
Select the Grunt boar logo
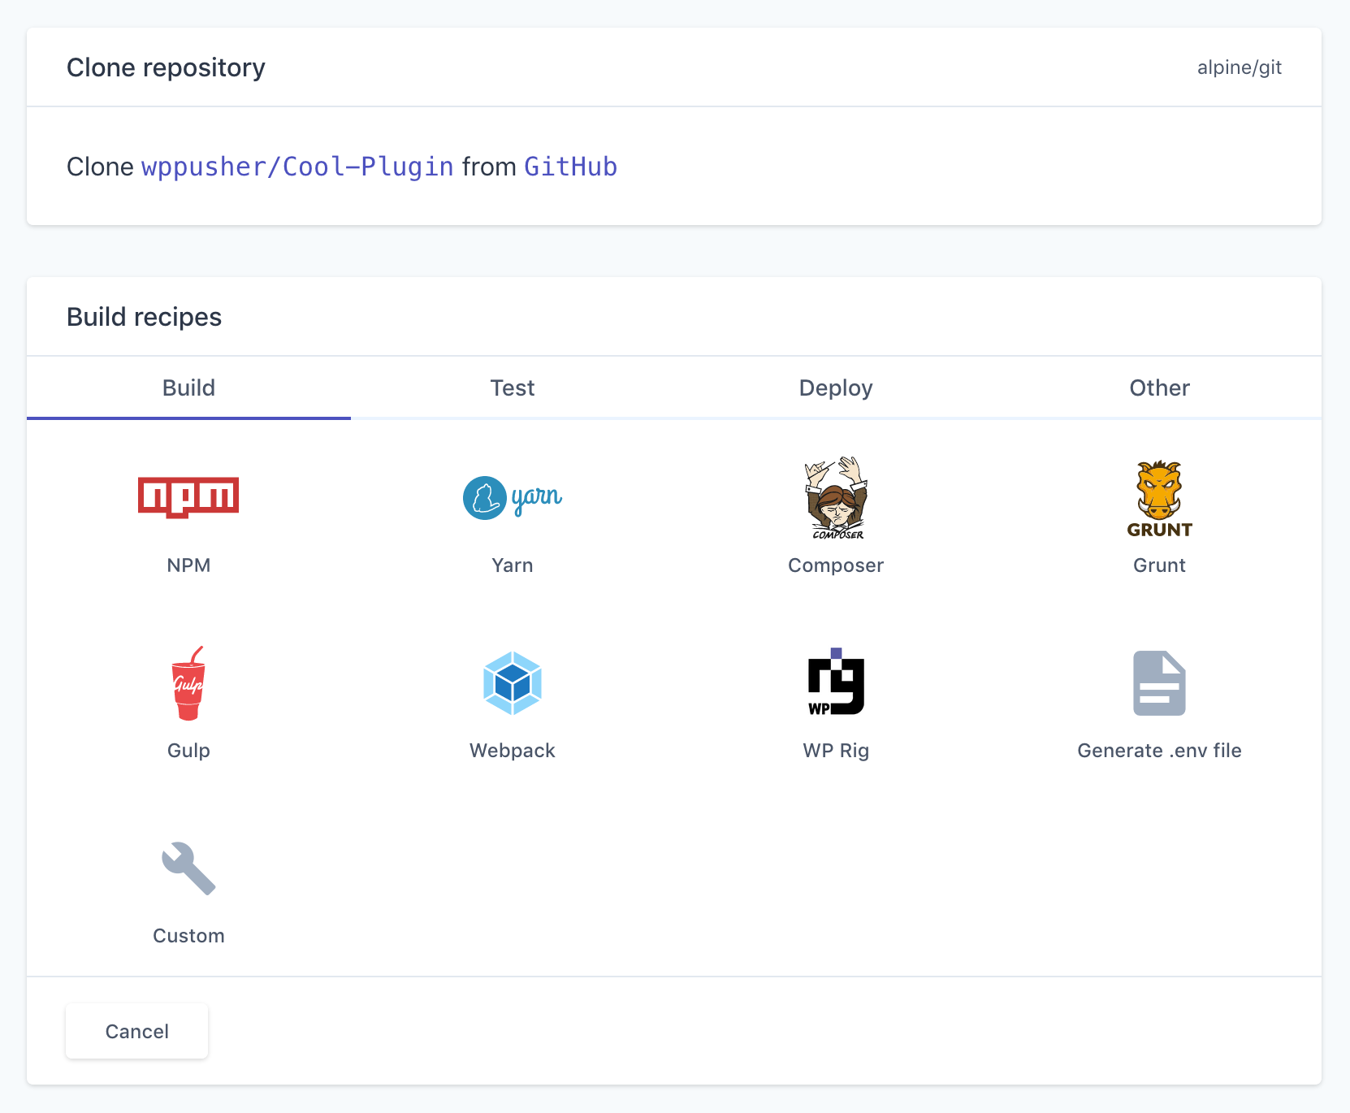pyautogui.click(x=1159, y=499)
